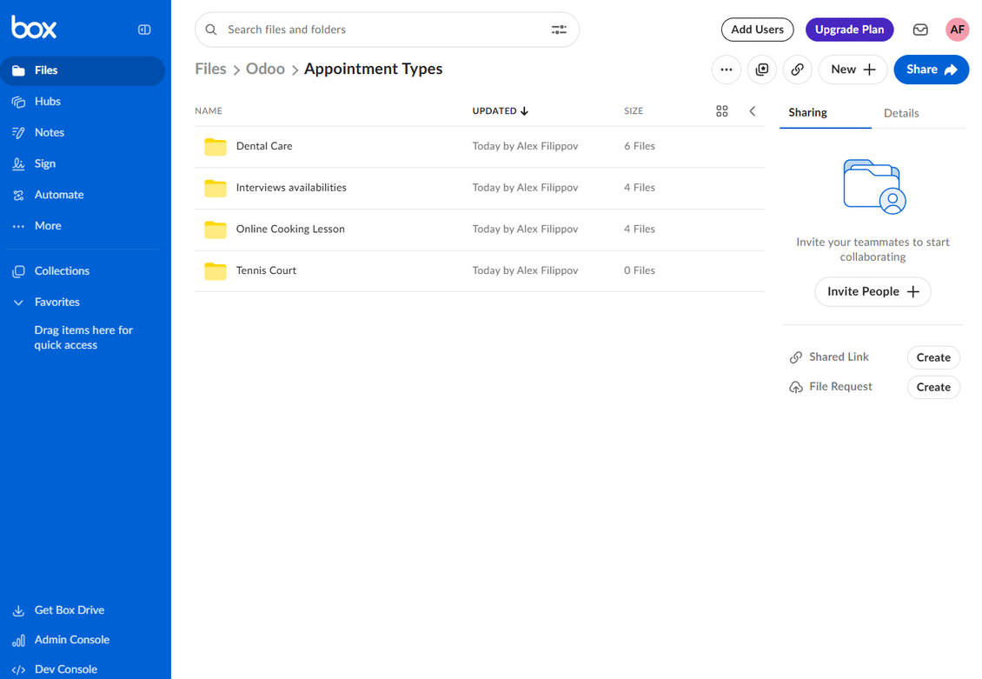Click the Box logo

pos(34,27)
